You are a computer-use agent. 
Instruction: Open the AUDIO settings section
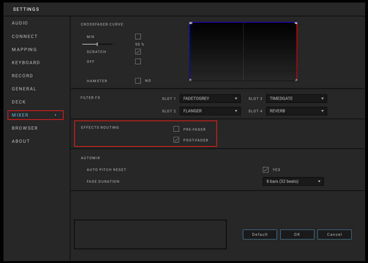point(20,23)
